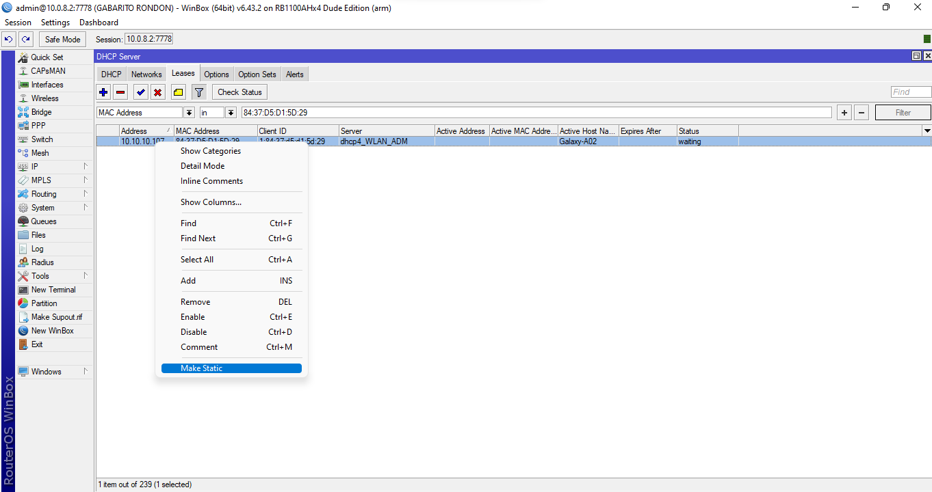Expand the System submenu

tap(55, 208)
